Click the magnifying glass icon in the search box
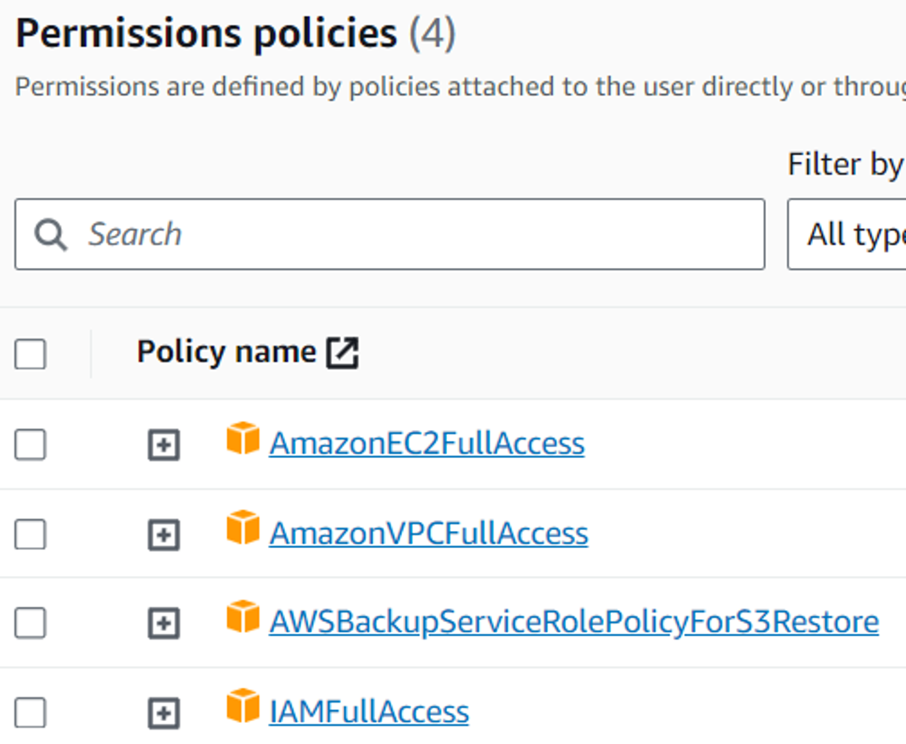The height and width of the screenshot is (744, 906). point(51,234)
